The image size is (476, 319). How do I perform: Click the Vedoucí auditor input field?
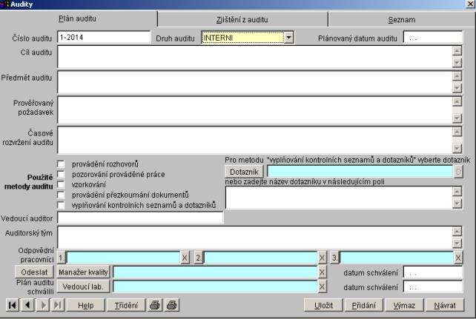[140, 218]
